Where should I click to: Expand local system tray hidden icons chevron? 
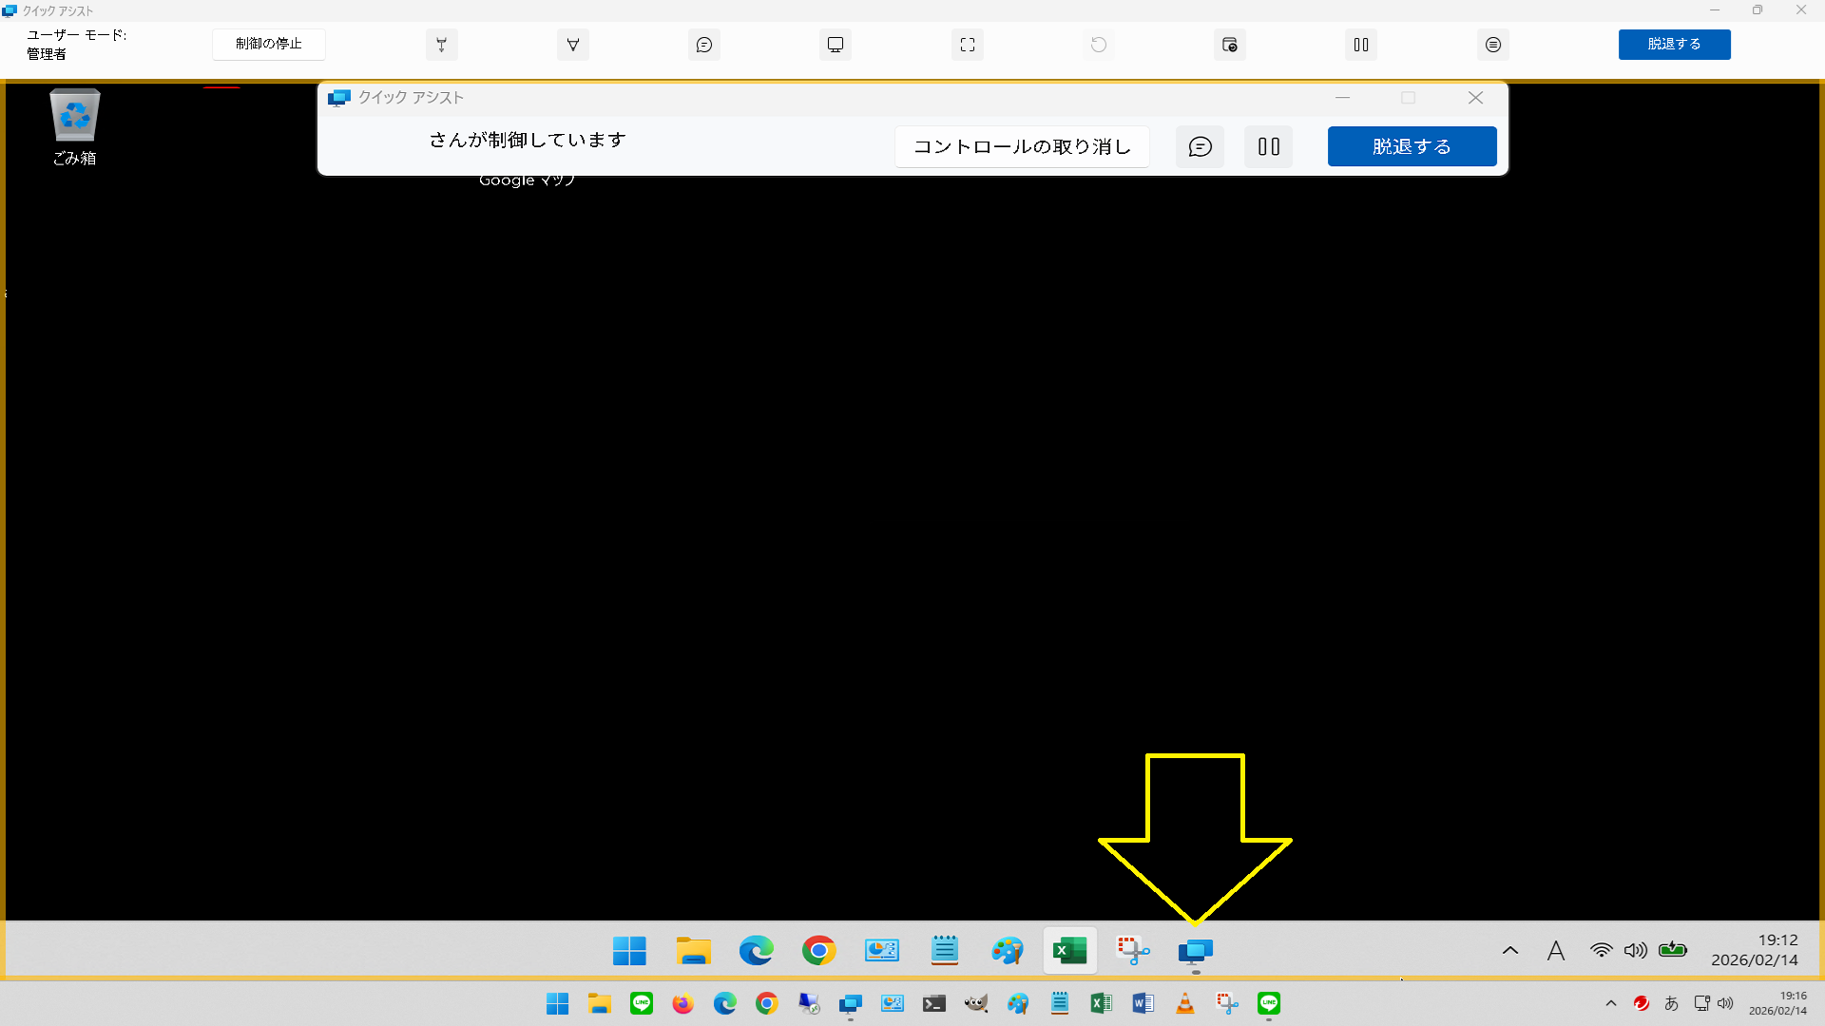click(1610, 1003)
